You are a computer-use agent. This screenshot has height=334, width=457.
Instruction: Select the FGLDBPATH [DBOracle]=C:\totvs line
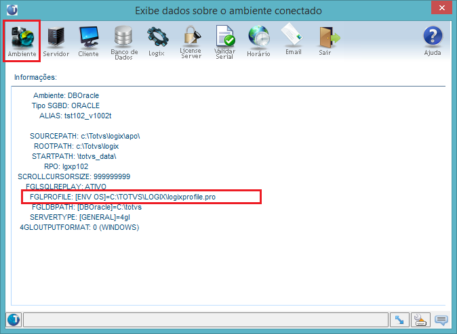click(87, 207)
